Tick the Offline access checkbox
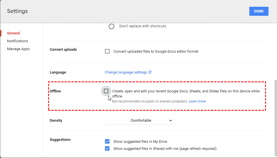The width and height of the screenshot is (277, 158). click(106, 91)
